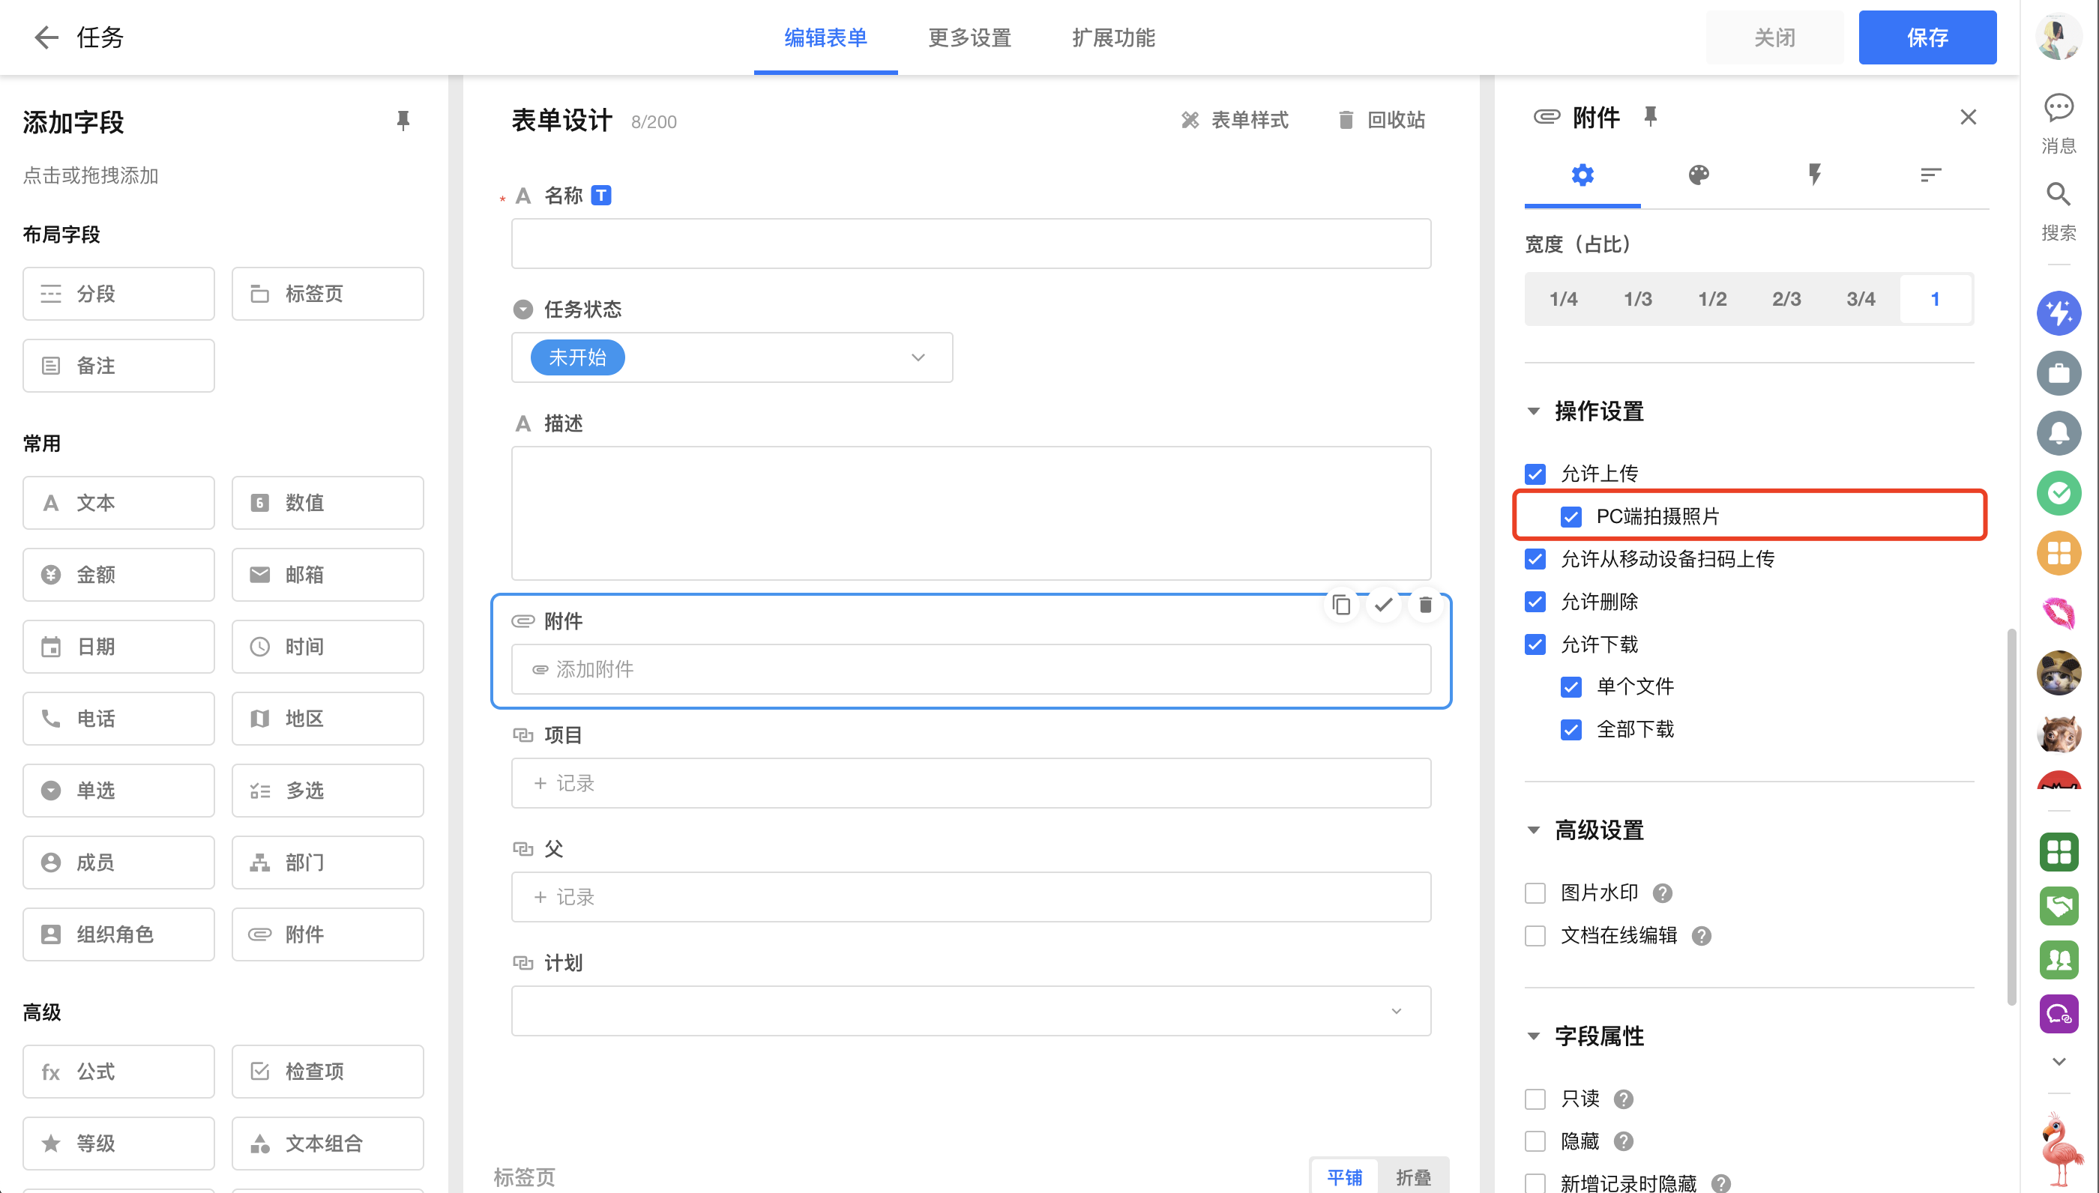Image resolution: width=2099 pixels, height=1193 pixels.
Task: Switch to the 扩展功能 tab
Action: [x=1113, y=37]
